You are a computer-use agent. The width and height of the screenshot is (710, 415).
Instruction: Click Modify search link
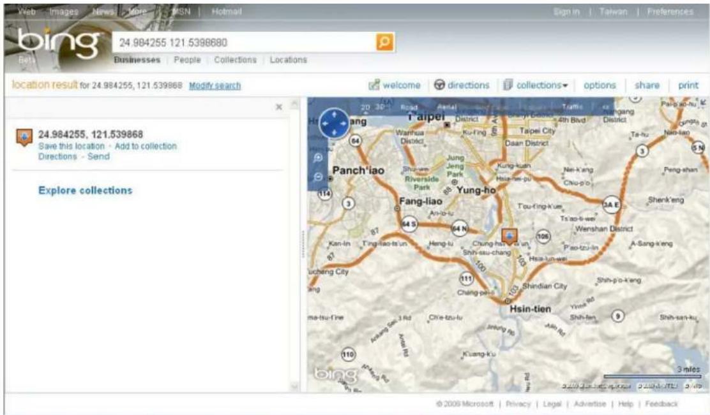(215, 85)
